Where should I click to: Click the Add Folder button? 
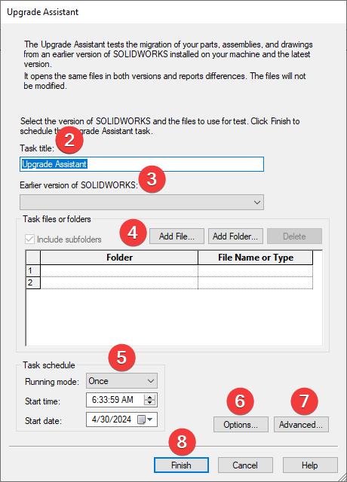[x=235, y=236]
